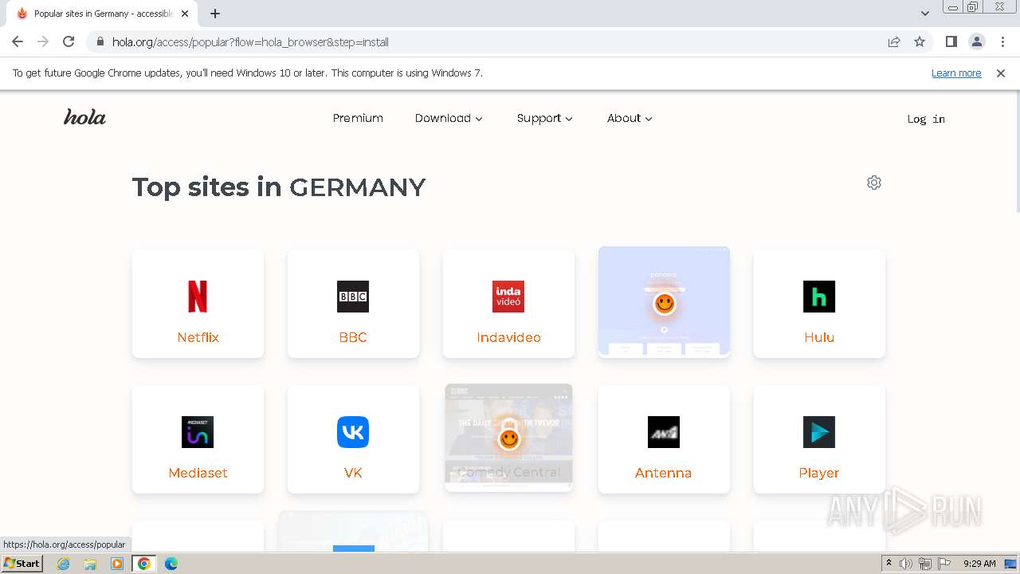Open the Netflix site card
Image resolution: width=1020 pixels, height=574 pixels.
198,304
